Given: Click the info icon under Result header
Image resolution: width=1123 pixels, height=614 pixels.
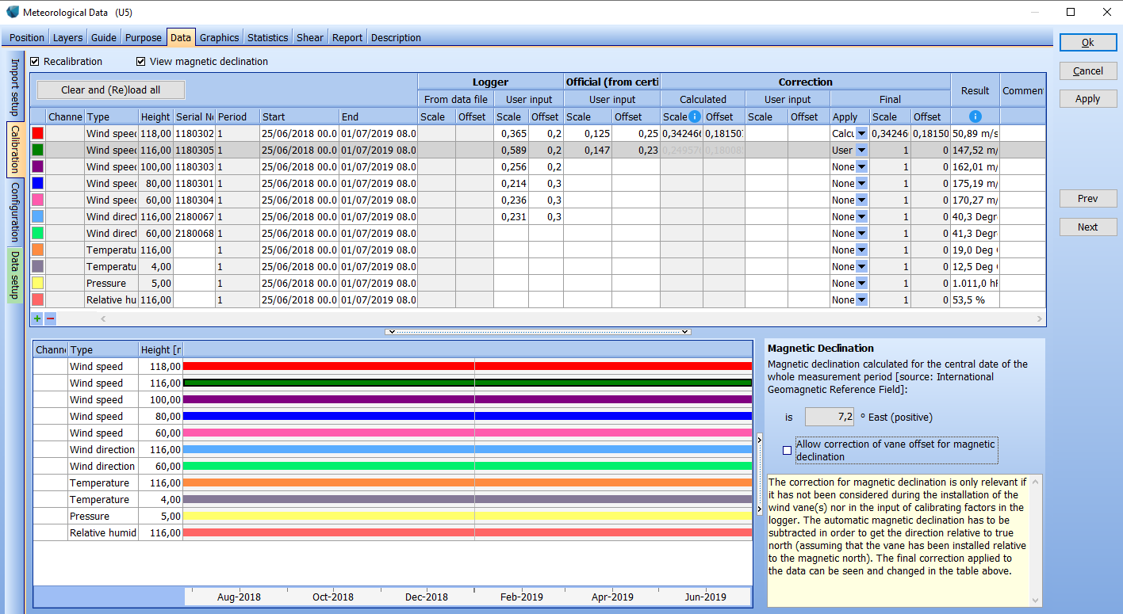Looking at the screenshot, I should coord(975,117).
